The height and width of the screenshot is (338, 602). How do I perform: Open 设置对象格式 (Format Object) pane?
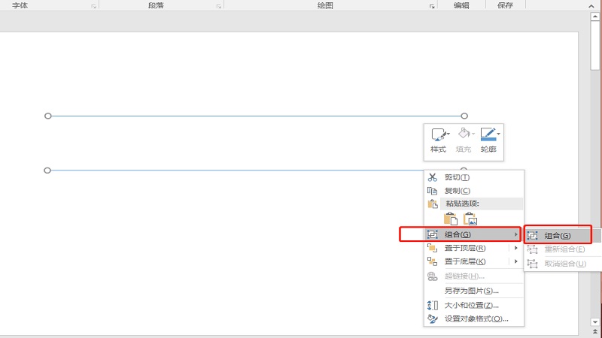tap(476, 318)
